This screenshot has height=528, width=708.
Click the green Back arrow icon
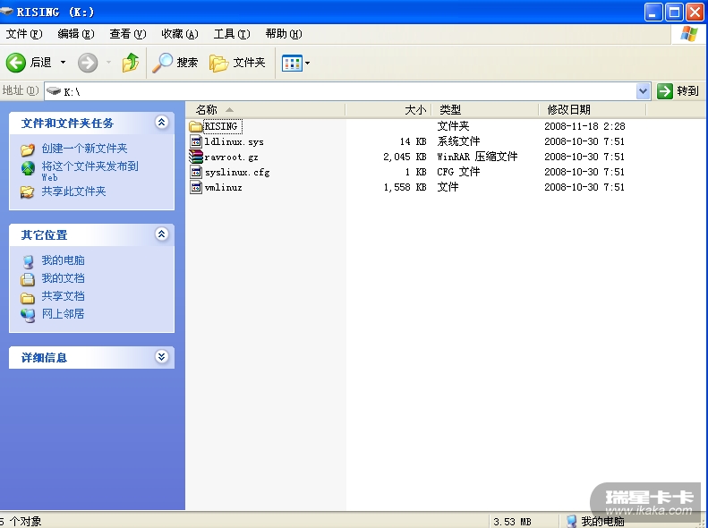coord(16,63)
